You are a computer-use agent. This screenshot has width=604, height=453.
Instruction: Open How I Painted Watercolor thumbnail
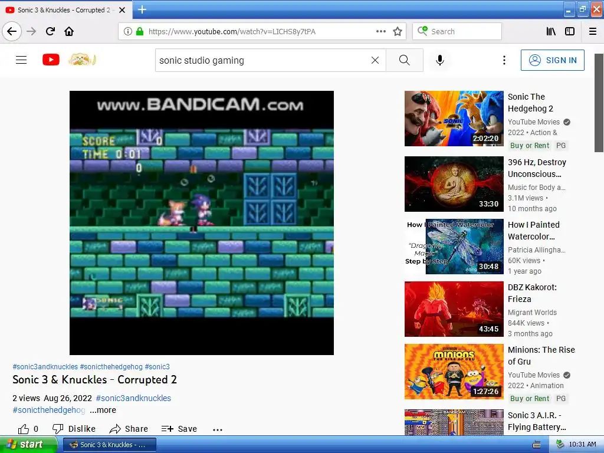coord(454,247)
